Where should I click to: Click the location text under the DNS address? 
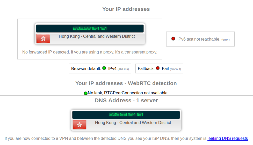133,123
